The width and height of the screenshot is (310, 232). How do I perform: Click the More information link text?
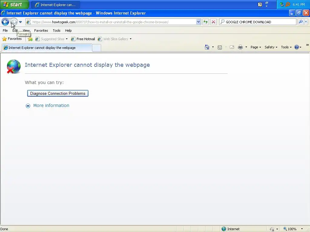click(x=51, y=105)
